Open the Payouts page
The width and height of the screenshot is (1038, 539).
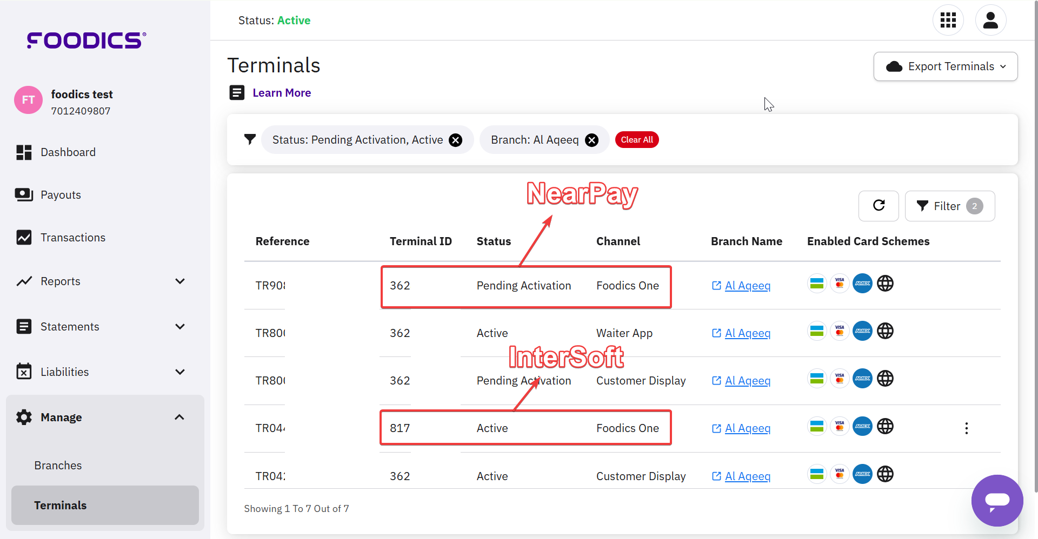coord(61,195)
